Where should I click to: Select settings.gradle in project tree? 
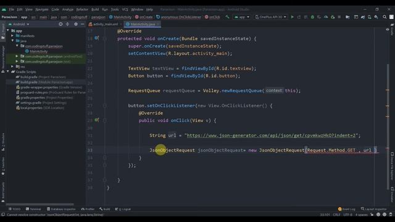click(x=41, y=102)
